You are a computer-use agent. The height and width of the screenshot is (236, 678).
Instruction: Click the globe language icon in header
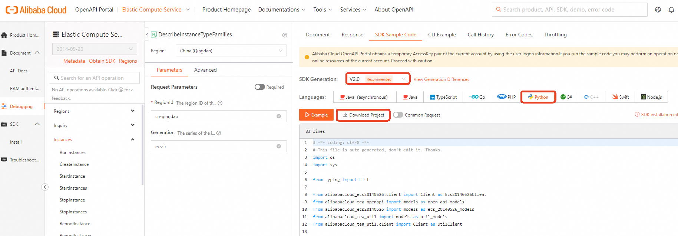pyautogui.click(x=658, y=10)
